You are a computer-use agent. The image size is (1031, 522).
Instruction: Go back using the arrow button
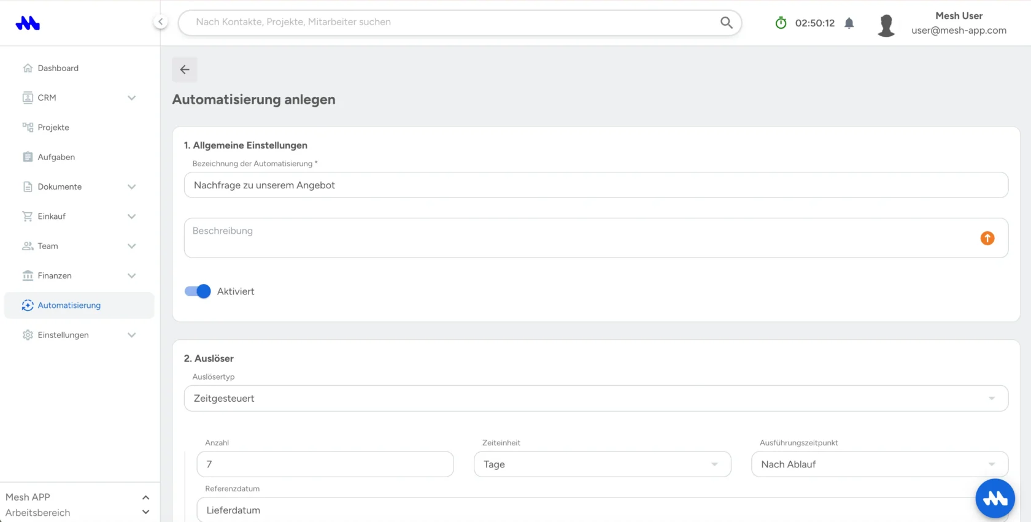(185, 70)
